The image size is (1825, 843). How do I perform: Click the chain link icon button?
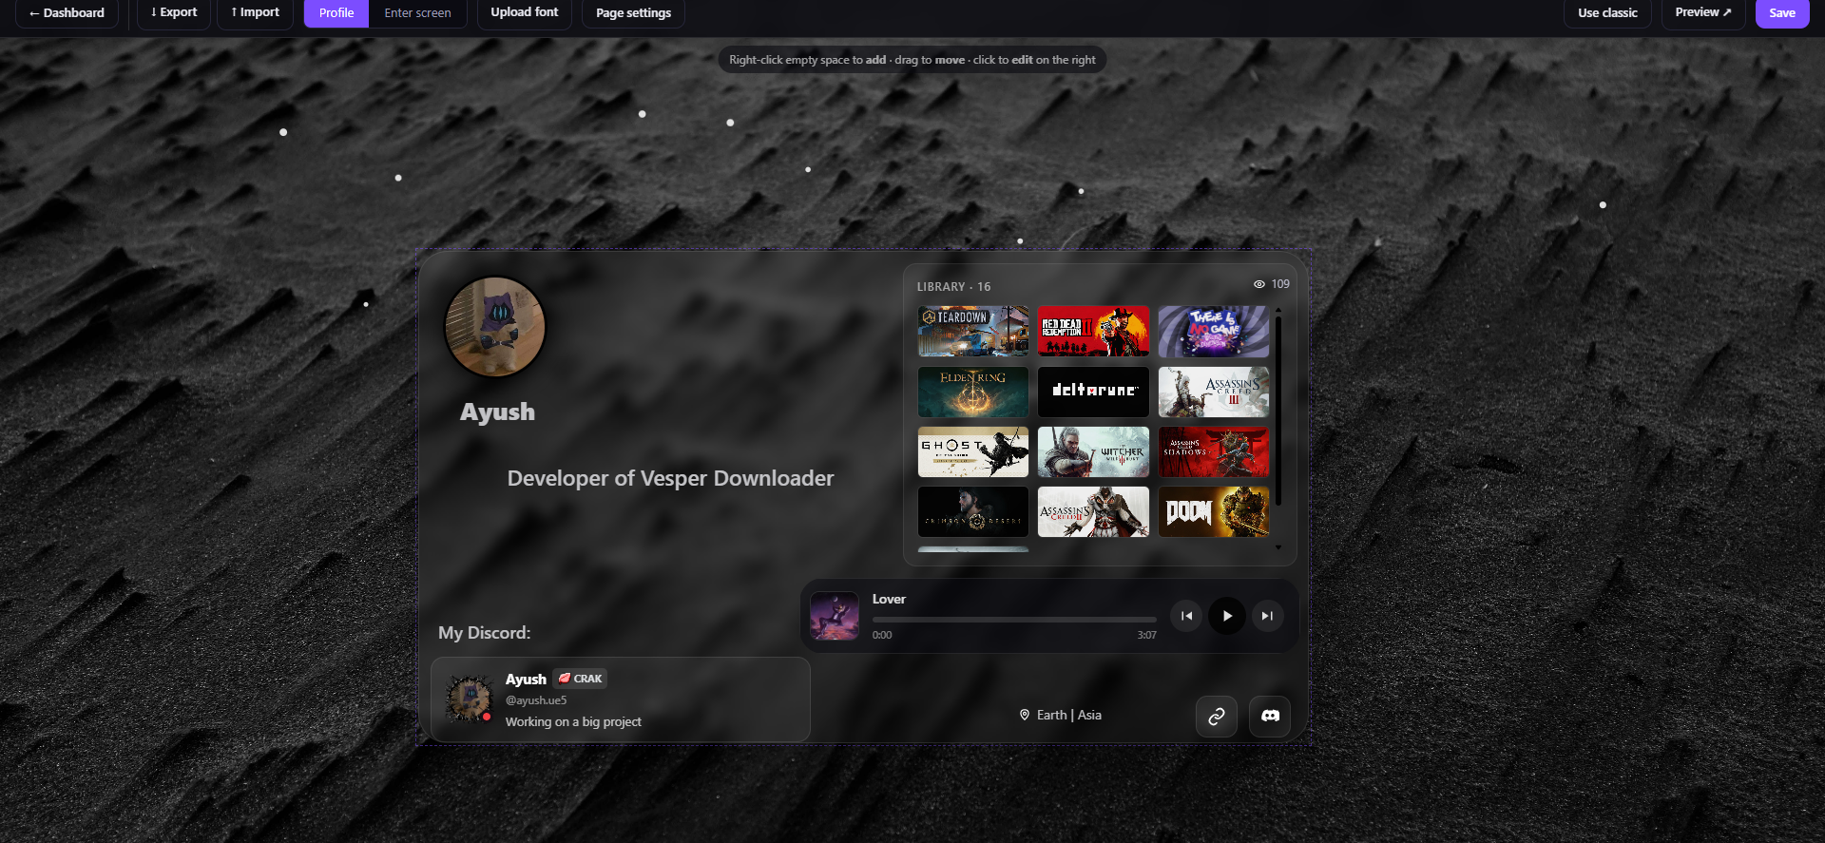tap(1217, 717)
